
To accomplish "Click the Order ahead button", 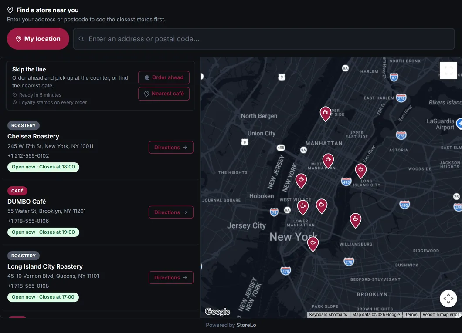I will click(x=164, y=77).
